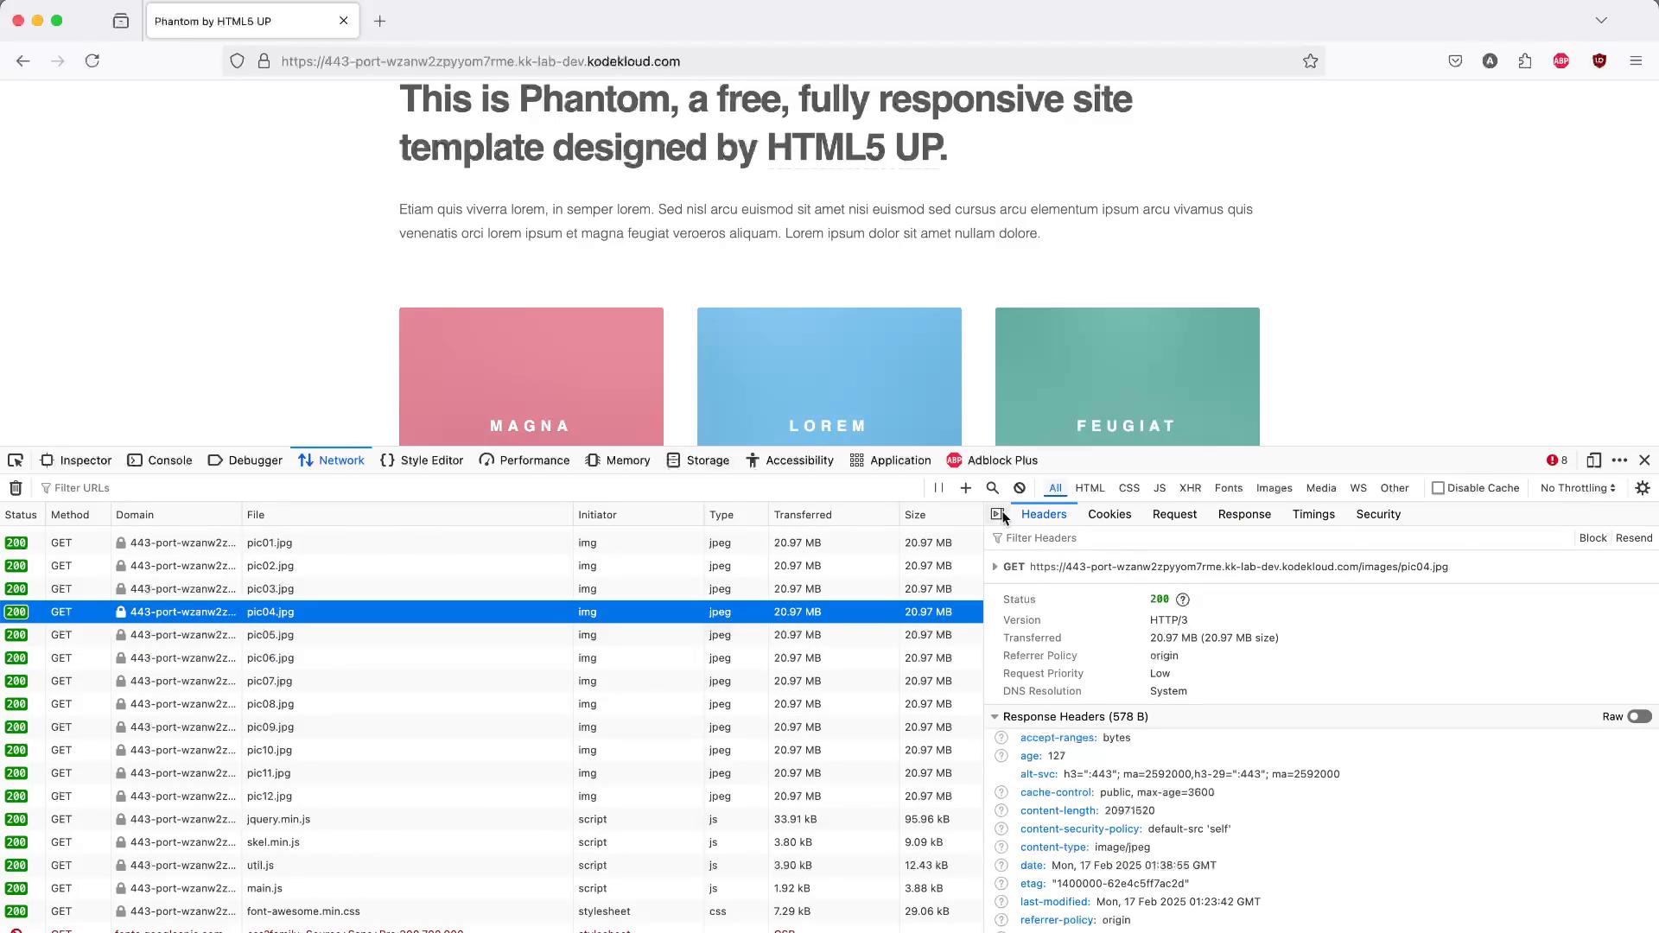Click the extensions puzzle icon
1659x933 pixels.
[1525, 61]
